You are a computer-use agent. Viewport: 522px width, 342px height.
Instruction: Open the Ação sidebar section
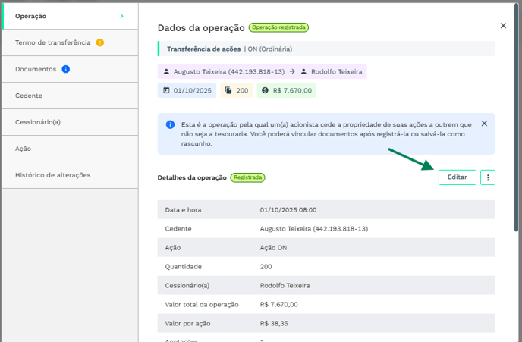pos(24,149)
